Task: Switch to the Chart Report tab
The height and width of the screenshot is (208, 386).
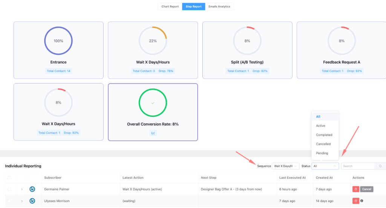Action: [170, 6]
